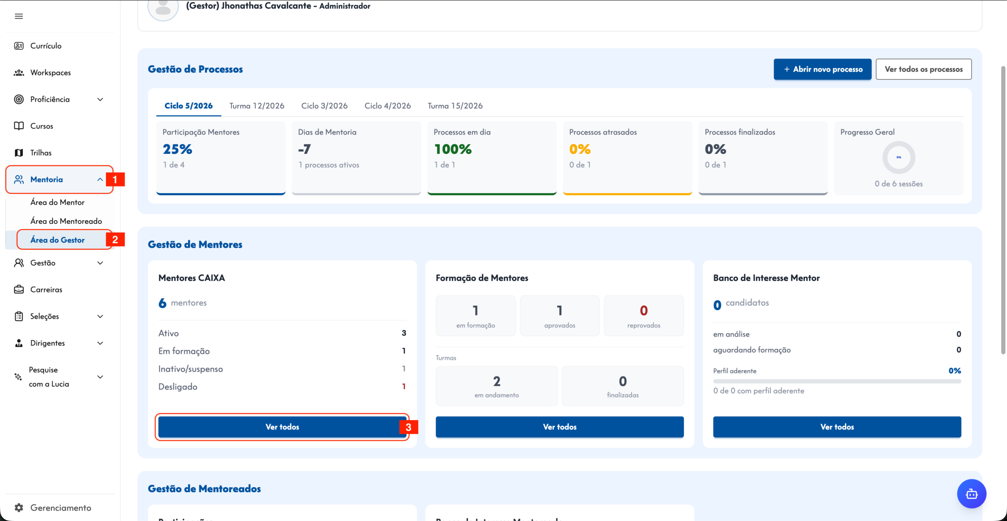Open the Currículo sidebar icon

click(19, 46)
